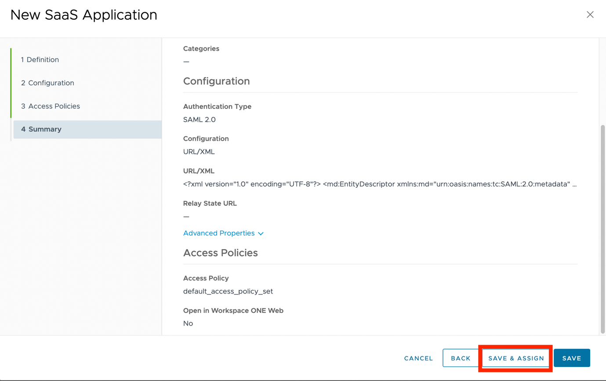Save the new SaaS application
This screenshot has width=606, height=381.
[x=572, y=358]
